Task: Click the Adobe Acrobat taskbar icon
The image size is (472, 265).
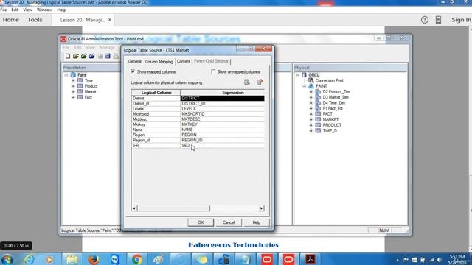Action: point(310,259)
